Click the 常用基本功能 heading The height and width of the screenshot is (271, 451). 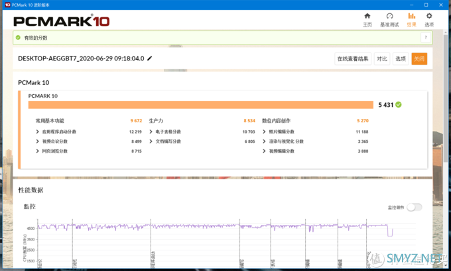[50, 121]
